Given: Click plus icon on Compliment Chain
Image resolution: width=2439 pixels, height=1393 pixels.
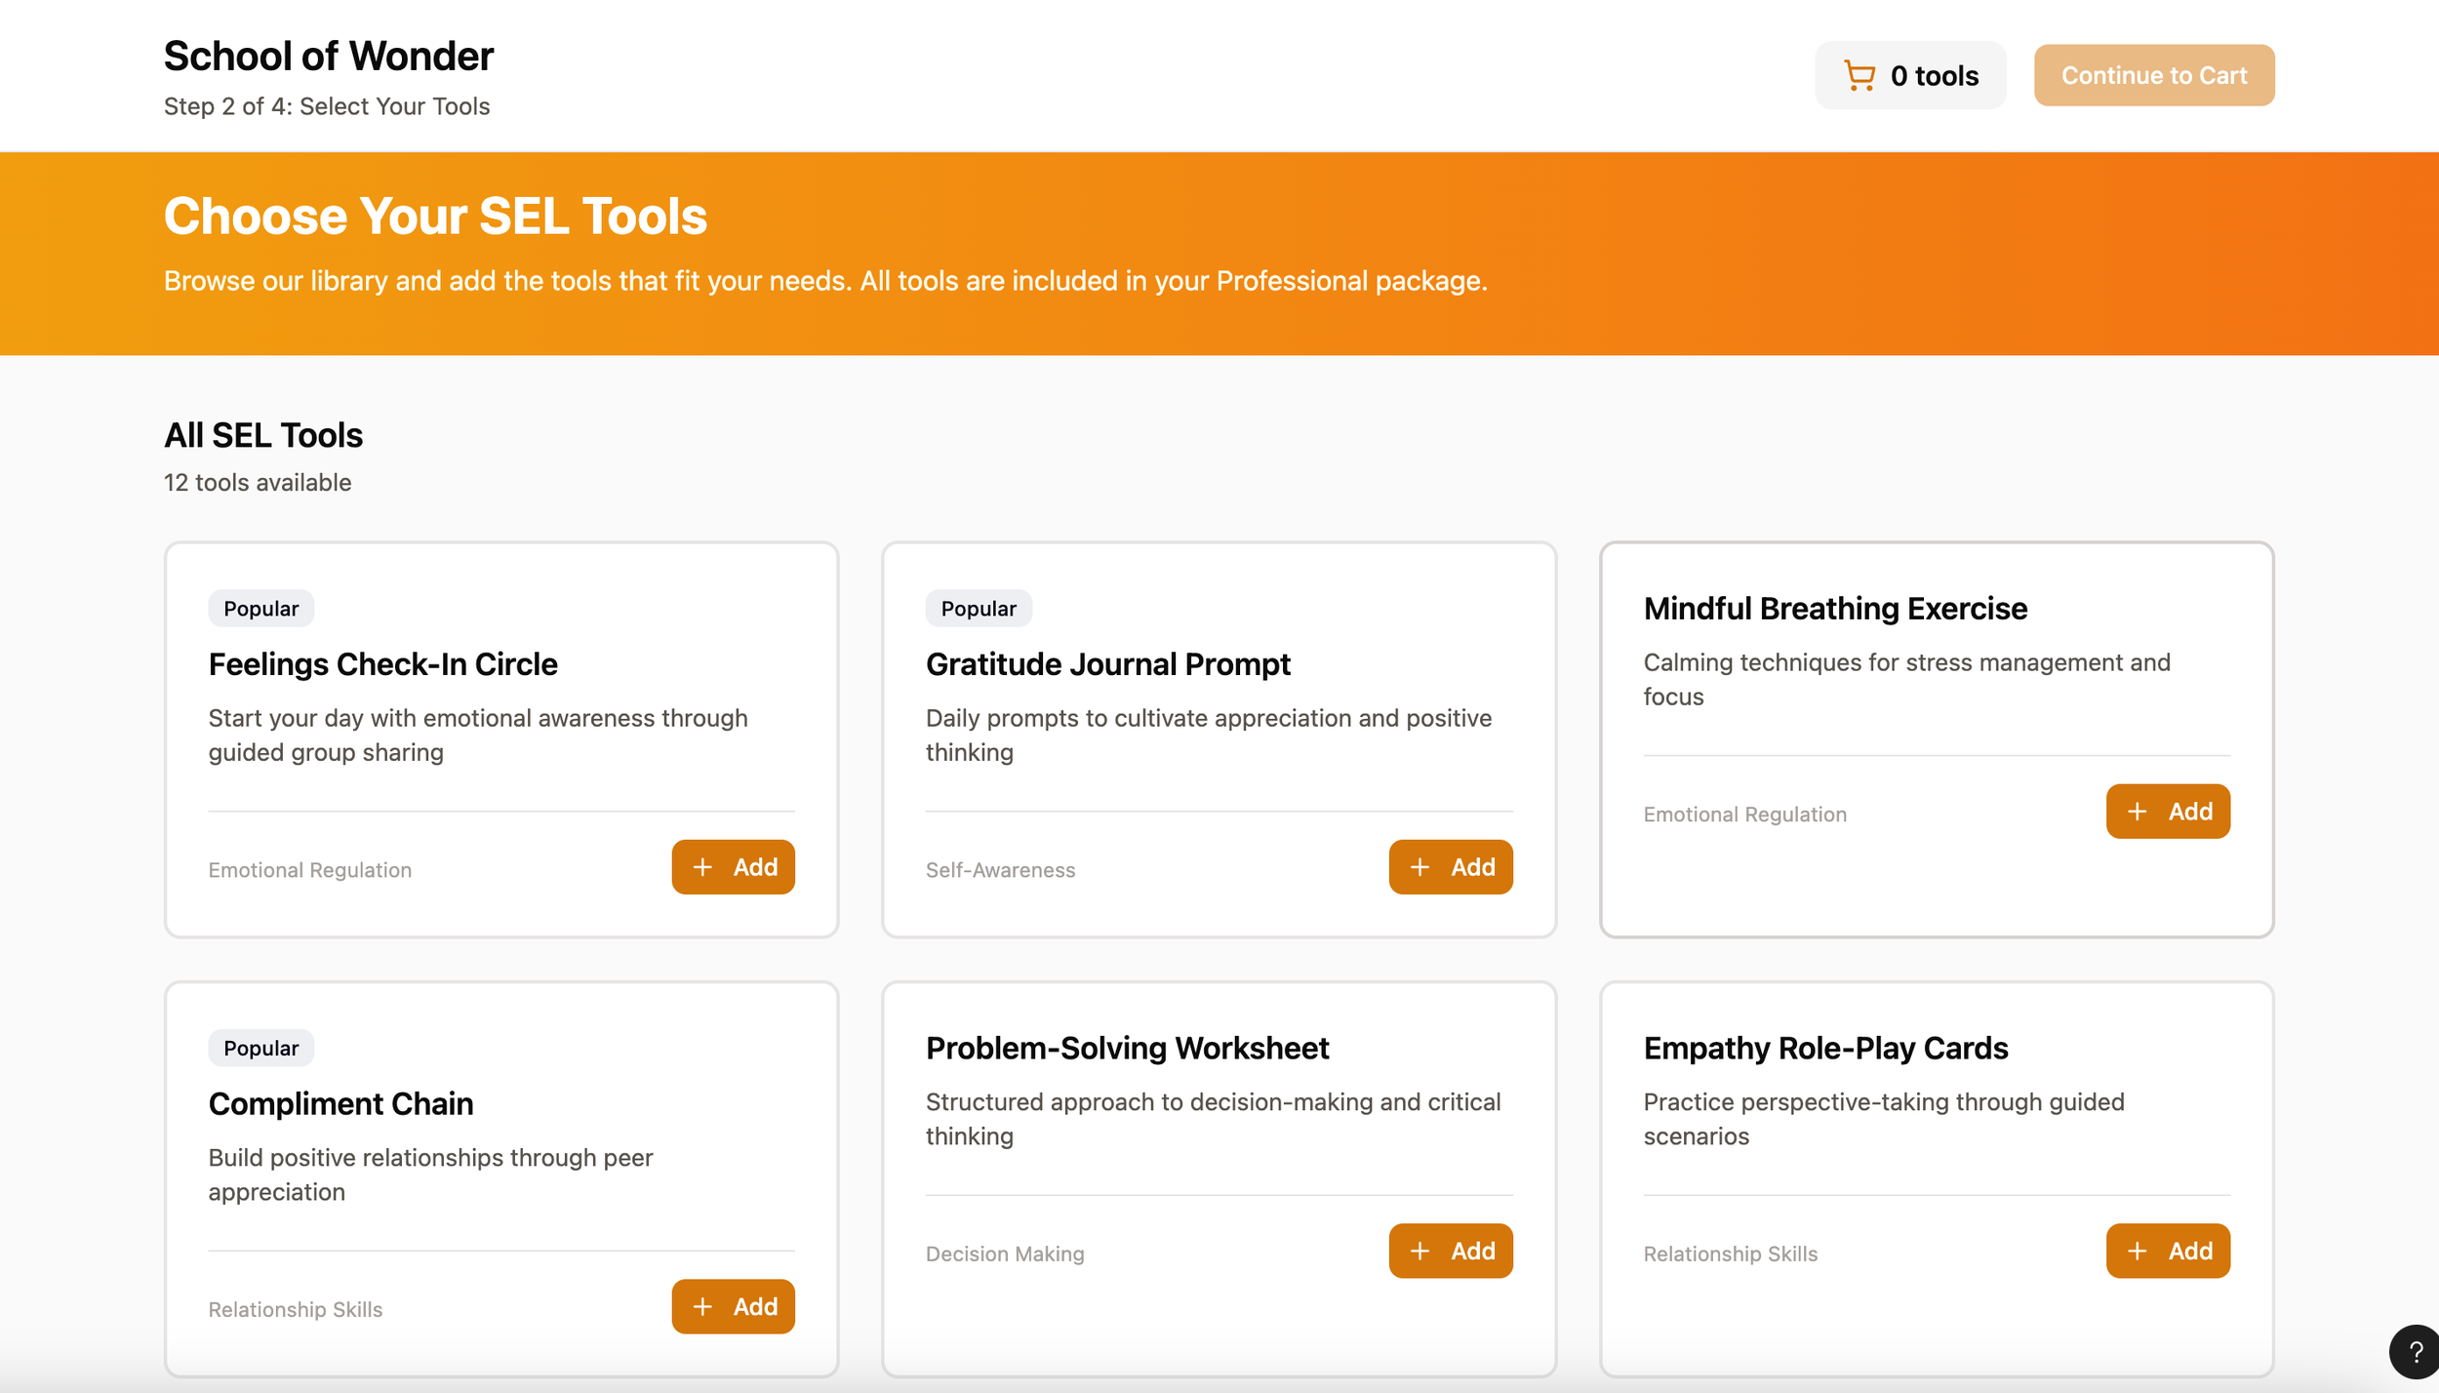Looking at the screenshot, I should [x=702, y=1307].
